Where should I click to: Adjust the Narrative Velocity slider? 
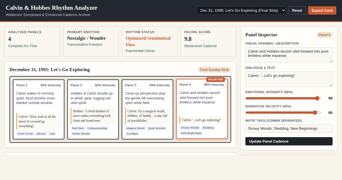click(283, 113)
